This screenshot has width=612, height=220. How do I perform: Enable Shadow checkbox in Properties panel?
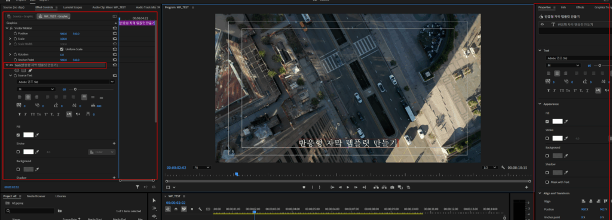click(x=547, y=172)
